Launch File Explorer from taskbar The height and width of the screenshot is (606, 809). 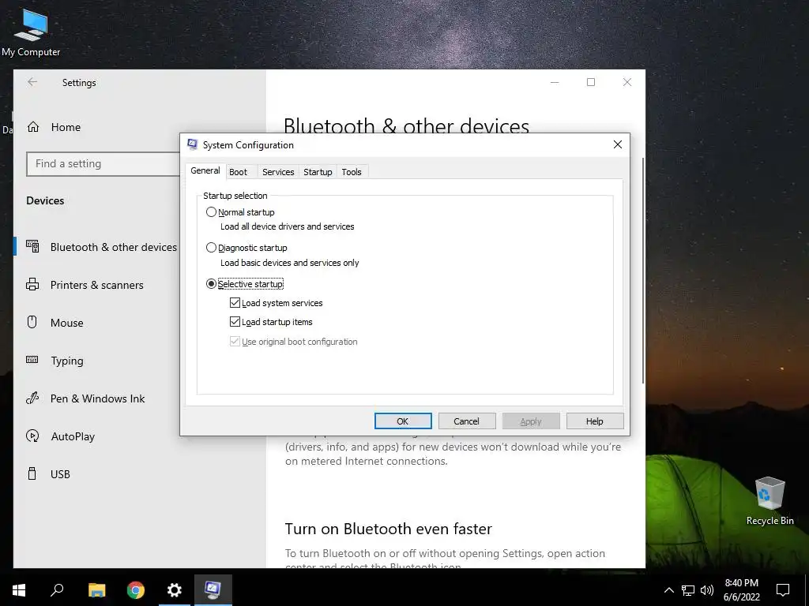click(x=96, y=590)
